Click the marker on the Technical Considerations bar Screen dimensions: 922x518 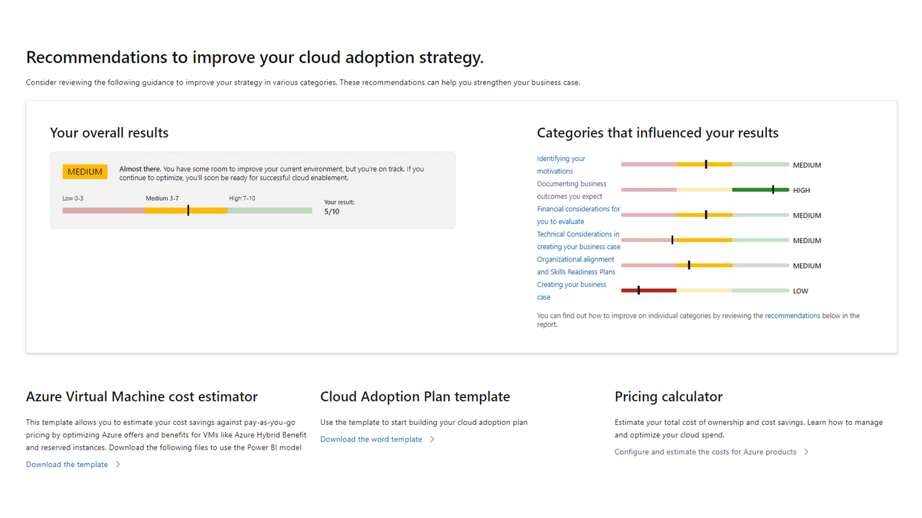point(672,240)
